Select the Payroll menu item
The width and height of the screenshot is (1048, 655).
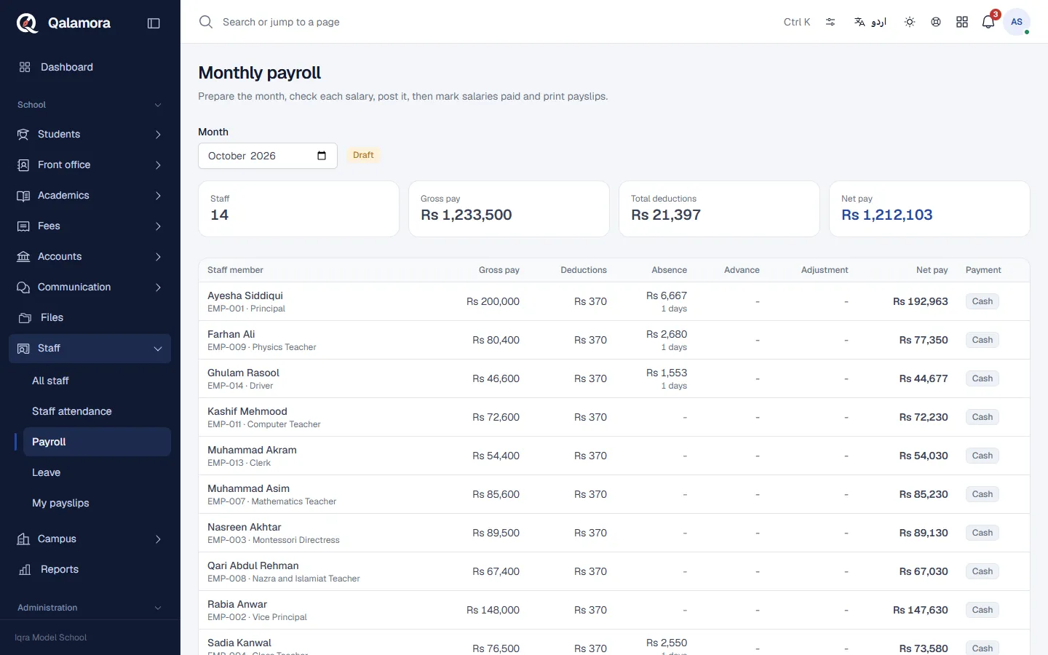click(x=98, y=442)
